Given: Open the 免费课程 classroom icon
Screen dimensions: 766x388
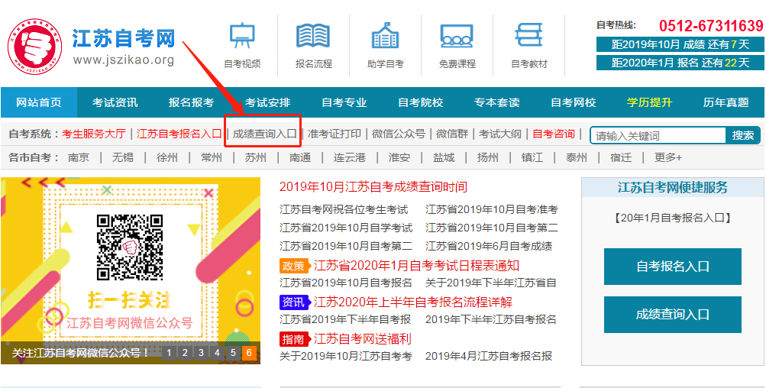Looking at the screenshot, I should [457, 35].
